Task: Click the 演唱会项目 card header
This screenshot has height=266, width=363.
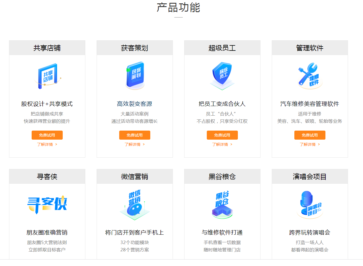Action: coord(310,177)
